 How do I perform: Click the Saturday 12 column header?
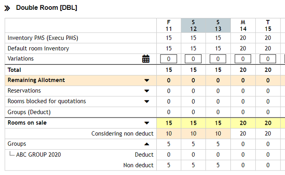pos(193,25)
